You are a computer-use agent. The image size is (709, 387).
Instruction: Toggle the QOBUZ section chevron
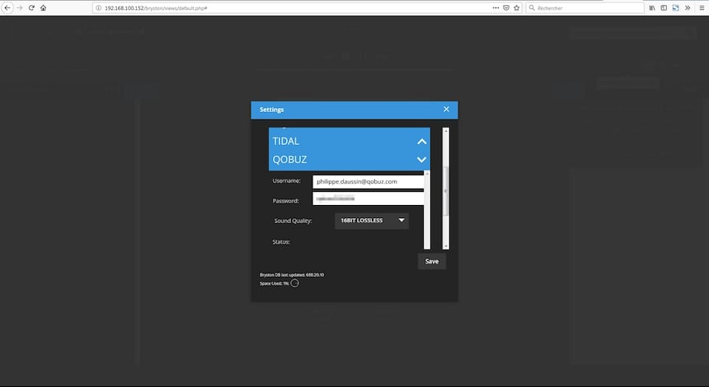421,160
